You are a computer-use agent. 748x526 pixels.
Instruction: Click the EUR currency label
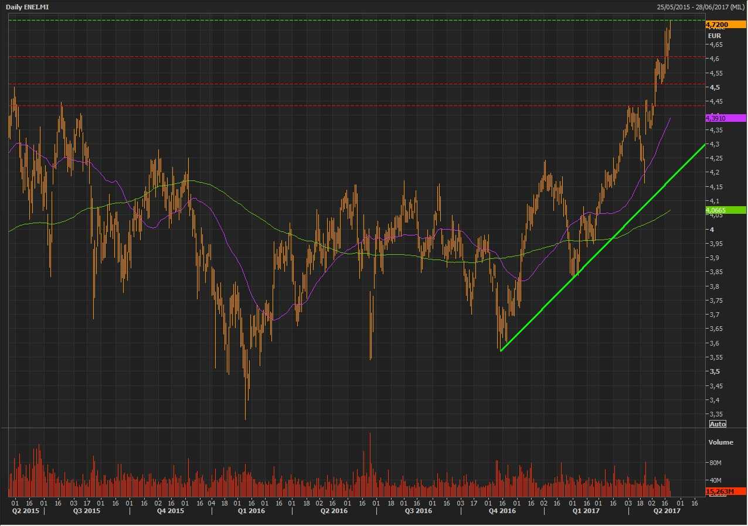(715, 35)
